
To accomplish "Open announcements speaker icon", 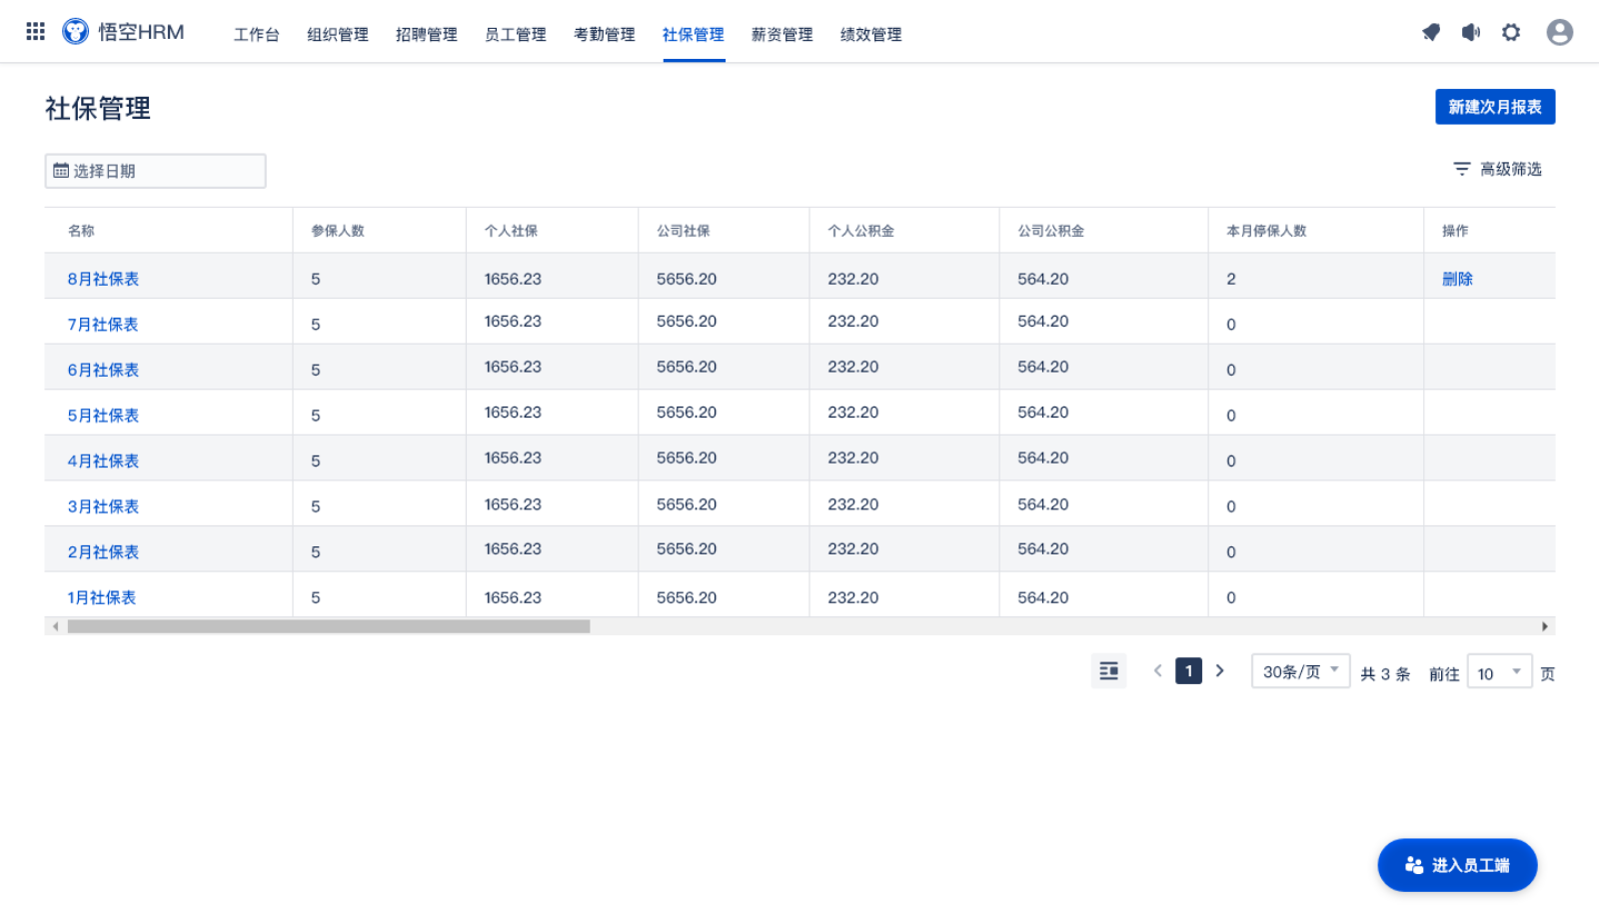I will pos(1471,33).
